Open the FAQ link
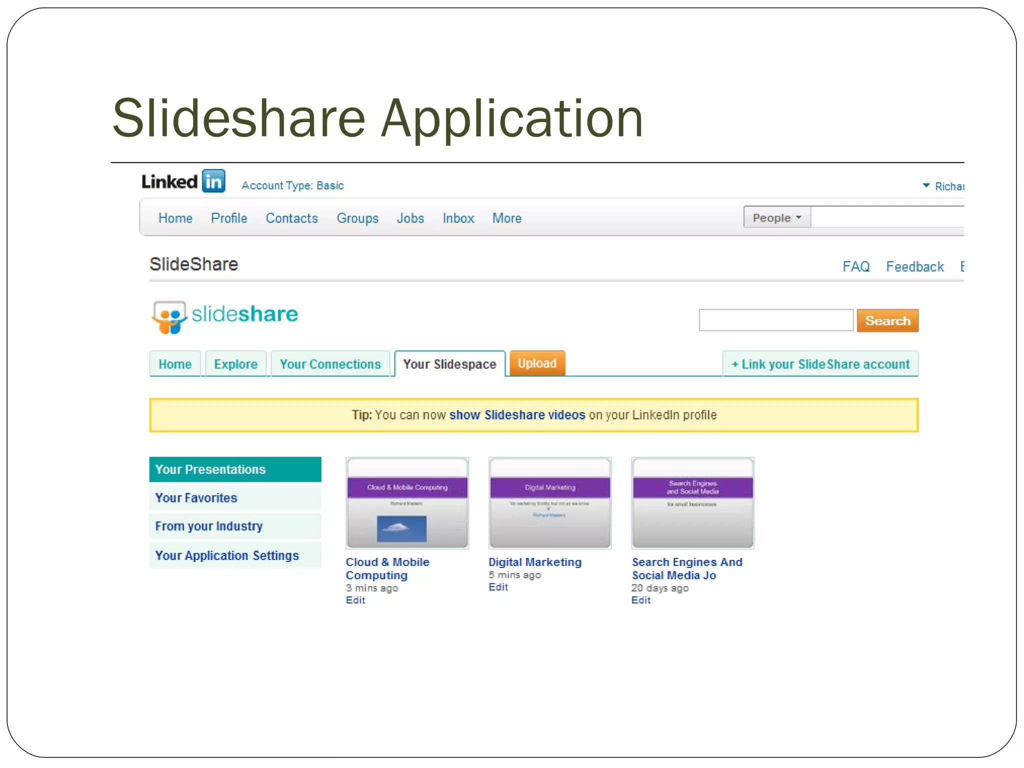 pyautogui.click(x=856, y=266)
